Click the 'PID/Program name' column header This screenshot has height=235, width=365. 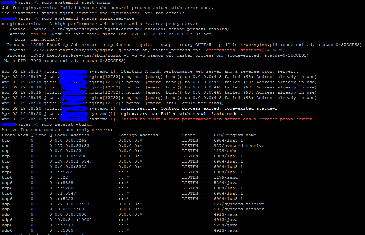[x=235, y=135]
